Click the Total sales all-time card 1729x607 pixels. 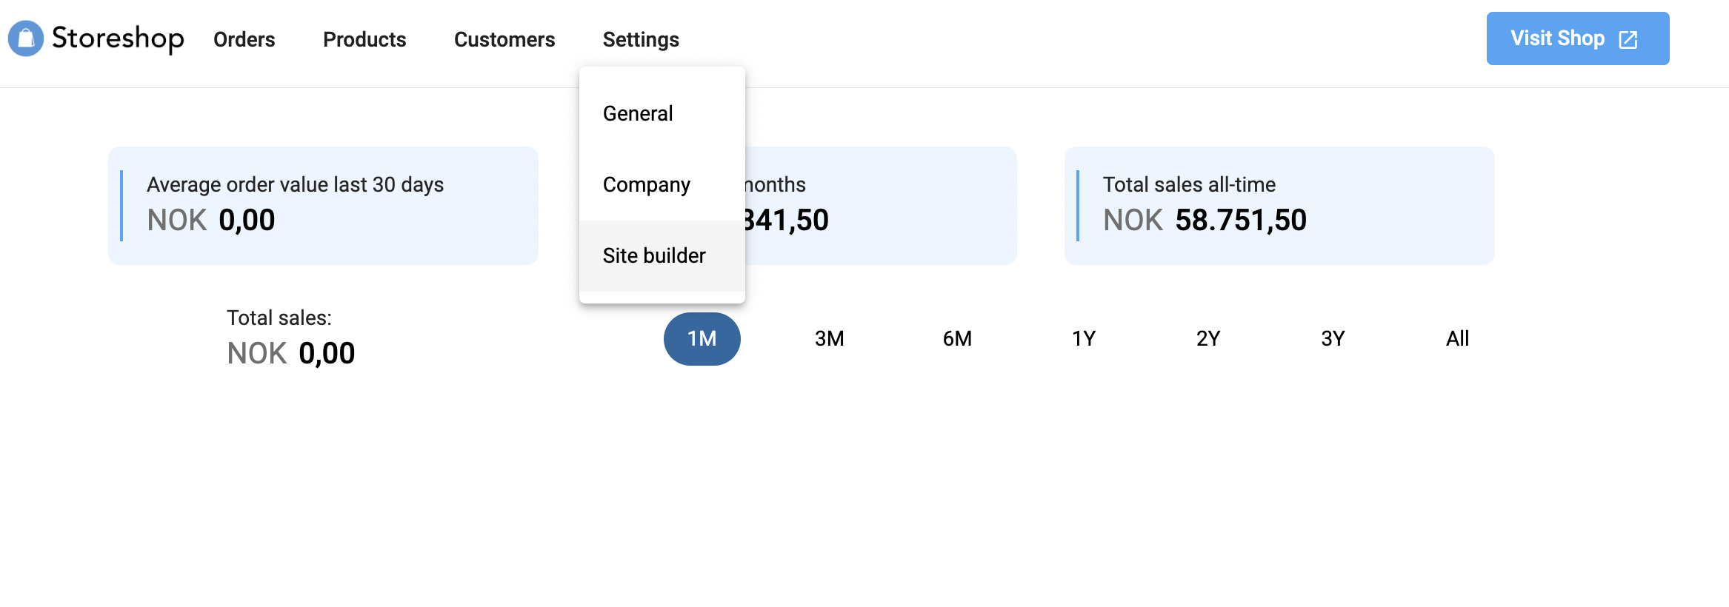[1279, 205]
